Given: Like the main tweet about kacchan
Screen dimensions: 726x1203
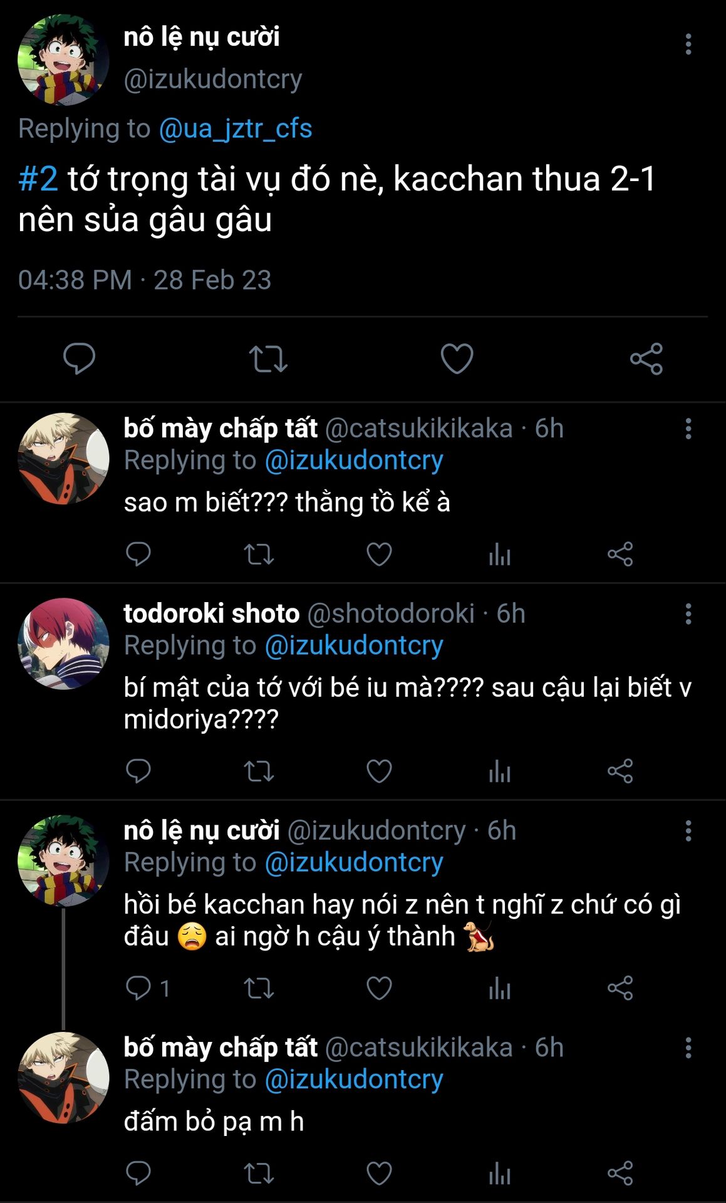Looking at the screenshot, I should [457, 358].
